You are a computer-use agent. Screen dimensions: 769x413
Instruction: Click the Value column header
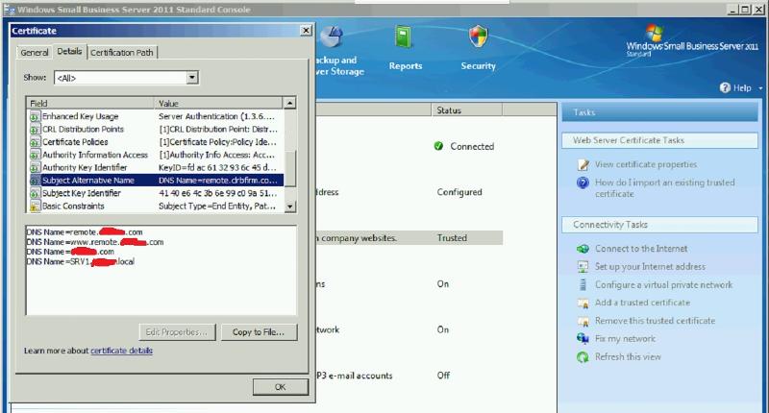219,103
